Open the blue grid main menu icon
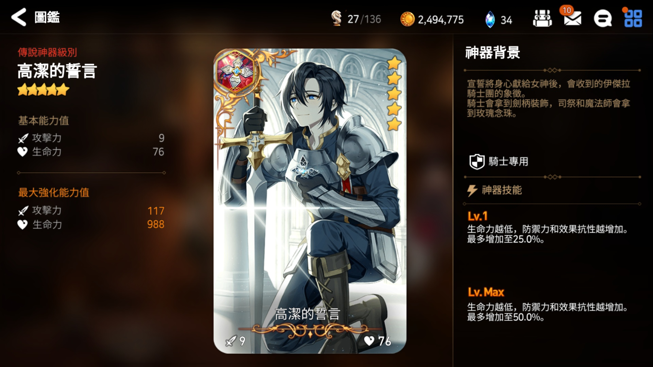Image resolution: width=653 pixels, height=367 pixels. point(633,18)
